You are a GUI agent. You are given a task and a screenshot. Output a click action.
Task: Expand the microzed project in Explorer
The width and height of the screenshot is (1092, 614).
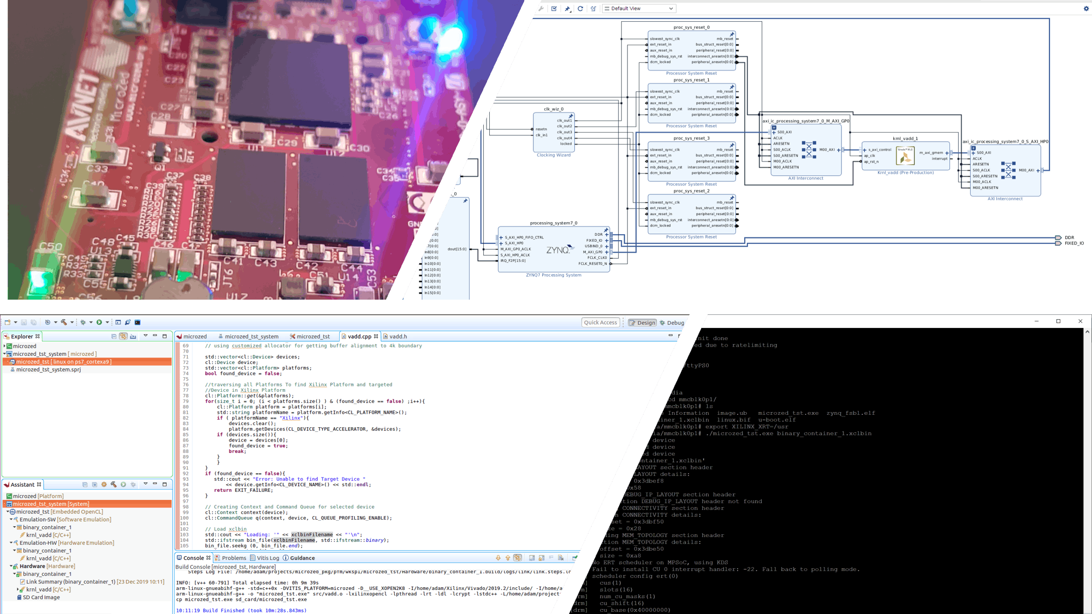pos(4,346)
